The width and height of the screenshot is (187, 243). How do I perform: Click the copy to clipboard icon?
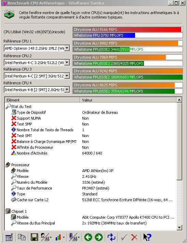pyautogui.click(x=22, y=237)
